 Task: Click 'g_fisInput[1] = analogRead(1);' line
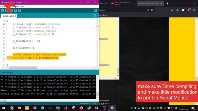[34, 34]
